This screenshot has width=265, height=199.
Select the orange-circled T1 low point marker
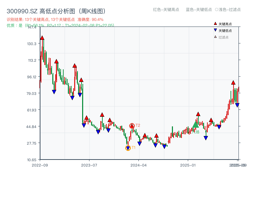click(x=128, y=148)
